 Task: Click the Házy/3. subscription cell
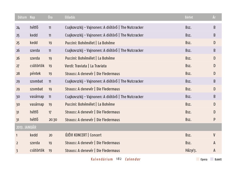pos(191,150)
